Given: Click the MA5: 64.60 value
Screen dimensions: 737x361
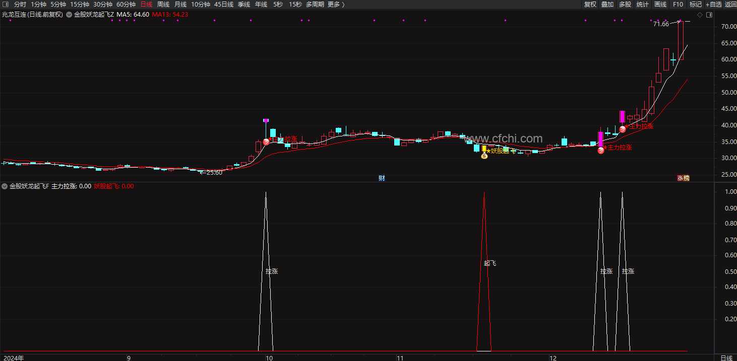Looking at the screenshot, I should coord(133,15).
